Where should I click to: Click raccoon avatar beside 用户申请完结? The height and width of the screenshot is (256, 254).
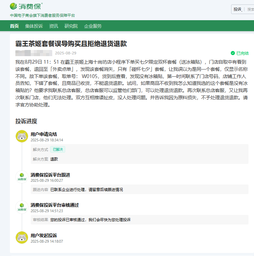[22, 136]
